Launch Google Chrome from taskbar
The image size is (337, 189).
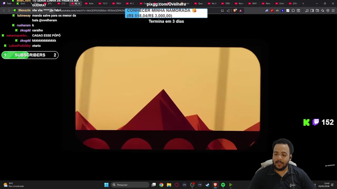point(161,185)
